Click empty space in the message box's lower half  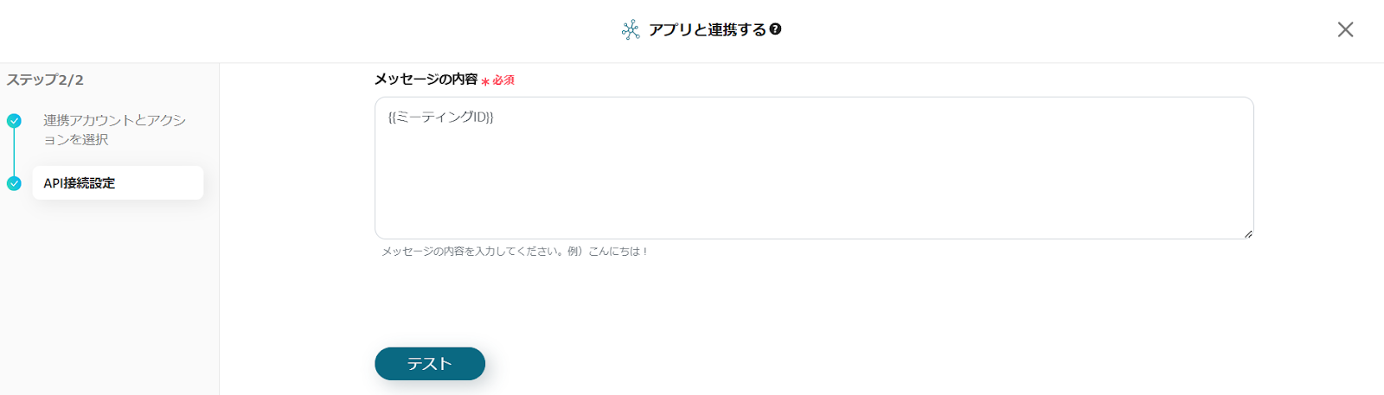[x=814, y=203]
